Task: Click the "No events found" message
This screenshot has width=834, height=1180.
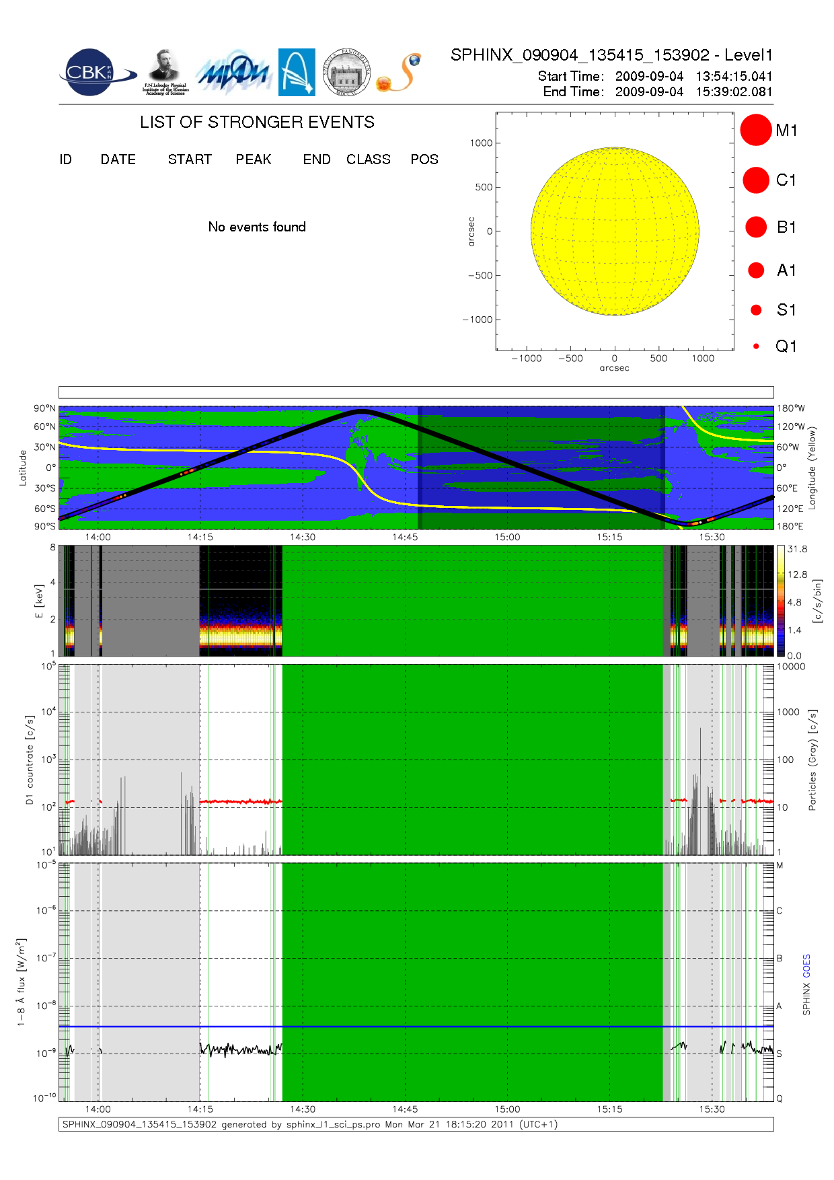Action: click(x=257, y=227)
